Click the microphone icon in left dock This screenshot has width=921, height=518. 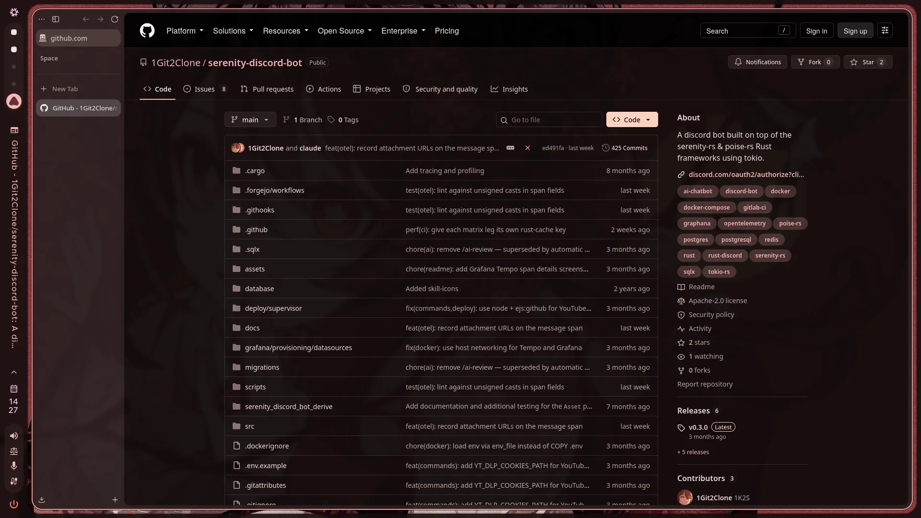click(14, 466)
